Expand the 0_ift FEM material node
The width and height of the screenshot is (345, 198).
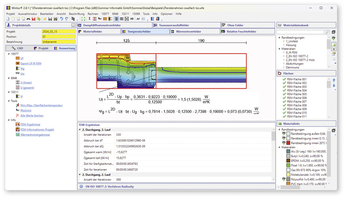[284, 52]
